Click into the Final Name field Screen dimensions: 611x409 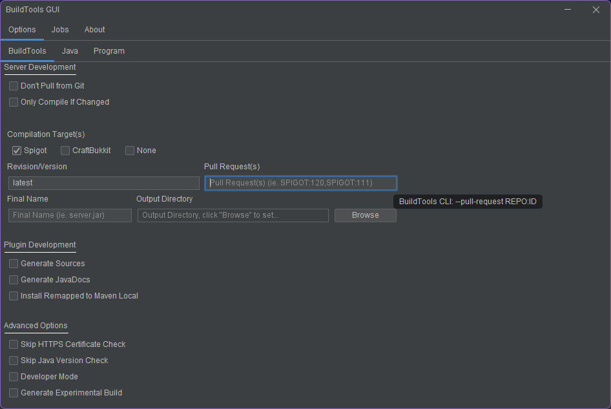(x=70, y=215)
